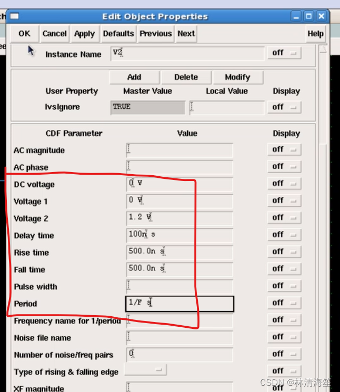Open Period display dropdown

[284, 303]
